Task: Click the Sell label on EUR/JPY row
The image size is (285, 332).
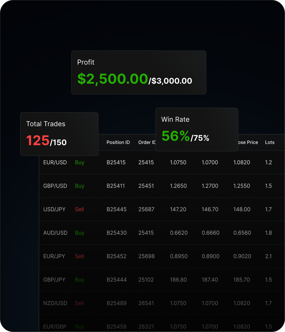Action: click(79, 256)
